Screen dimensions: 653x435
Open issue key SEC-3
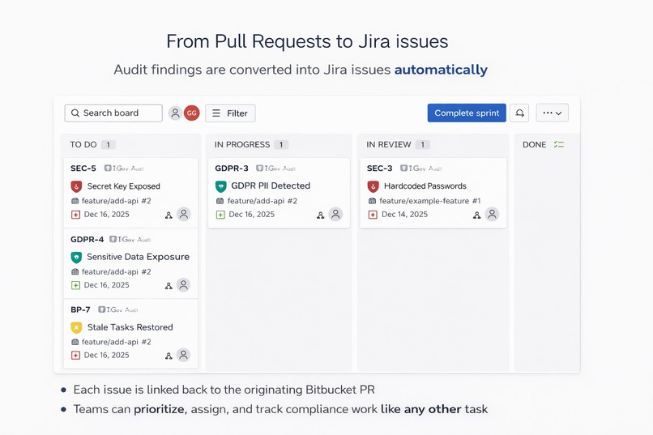tap(379, 168)
